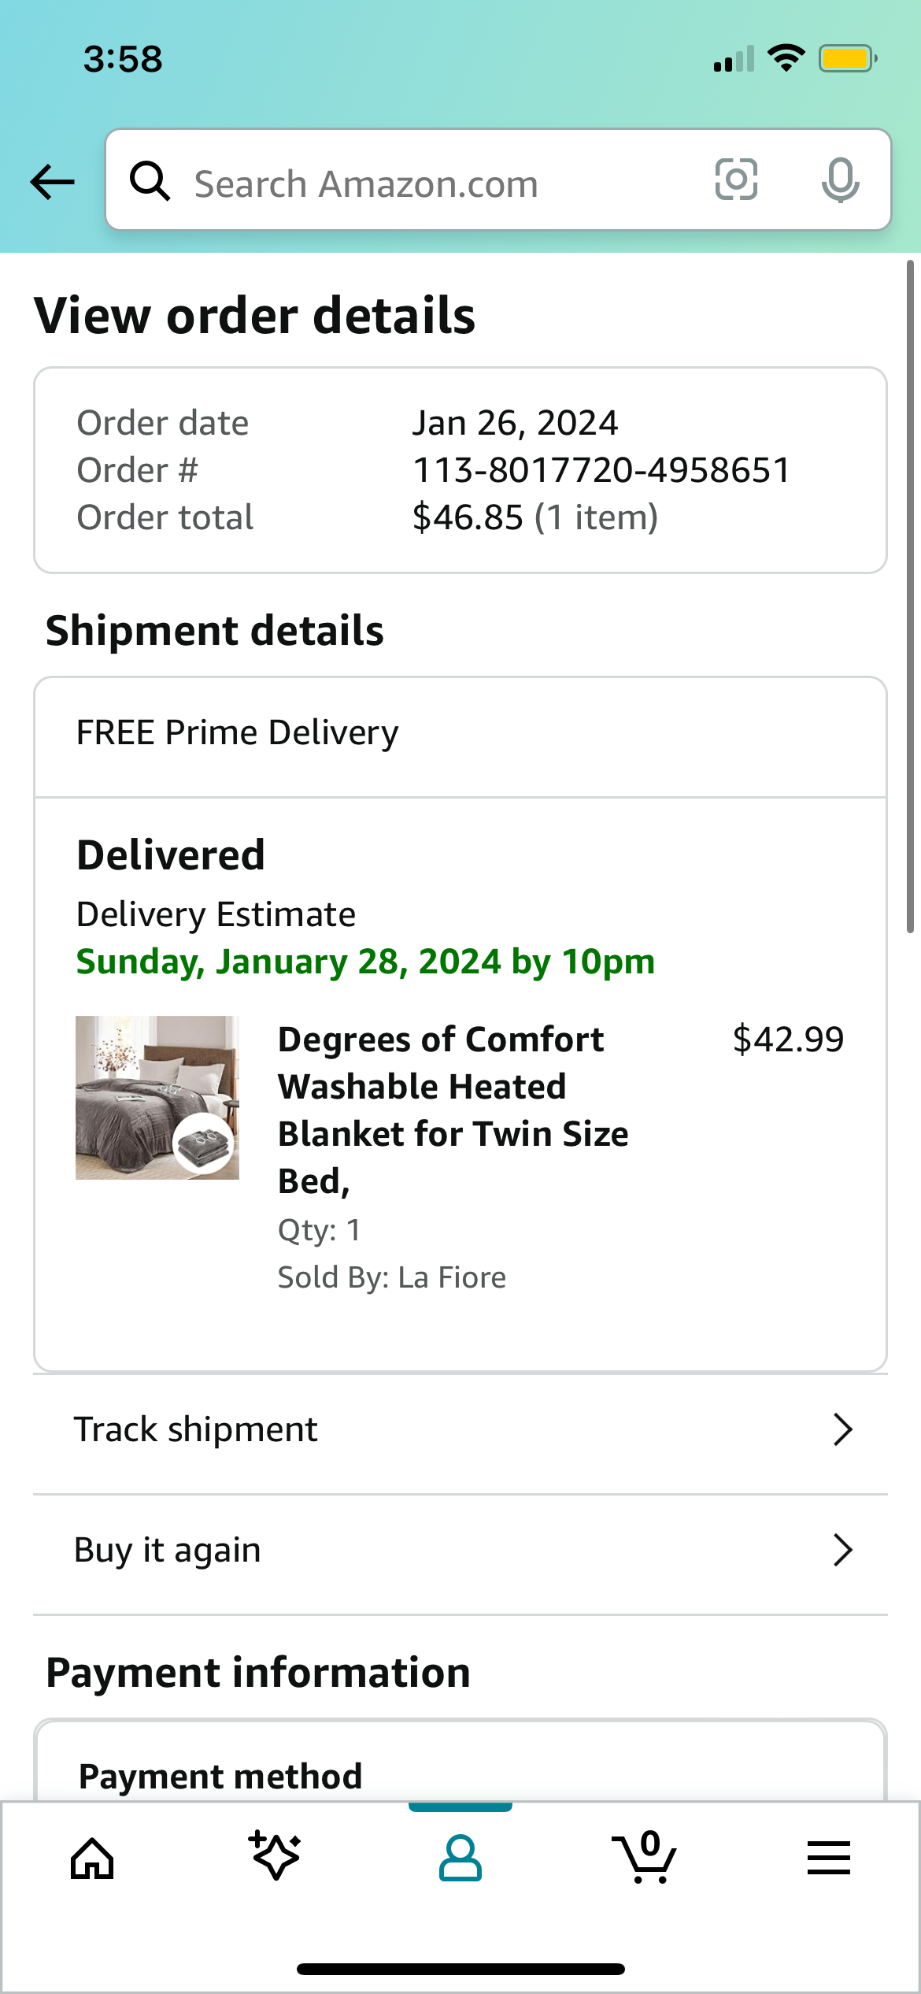Open the sparkle Inspire tab icon
The height and width of the screenshot is (1994, 921).
[275, 1855]
